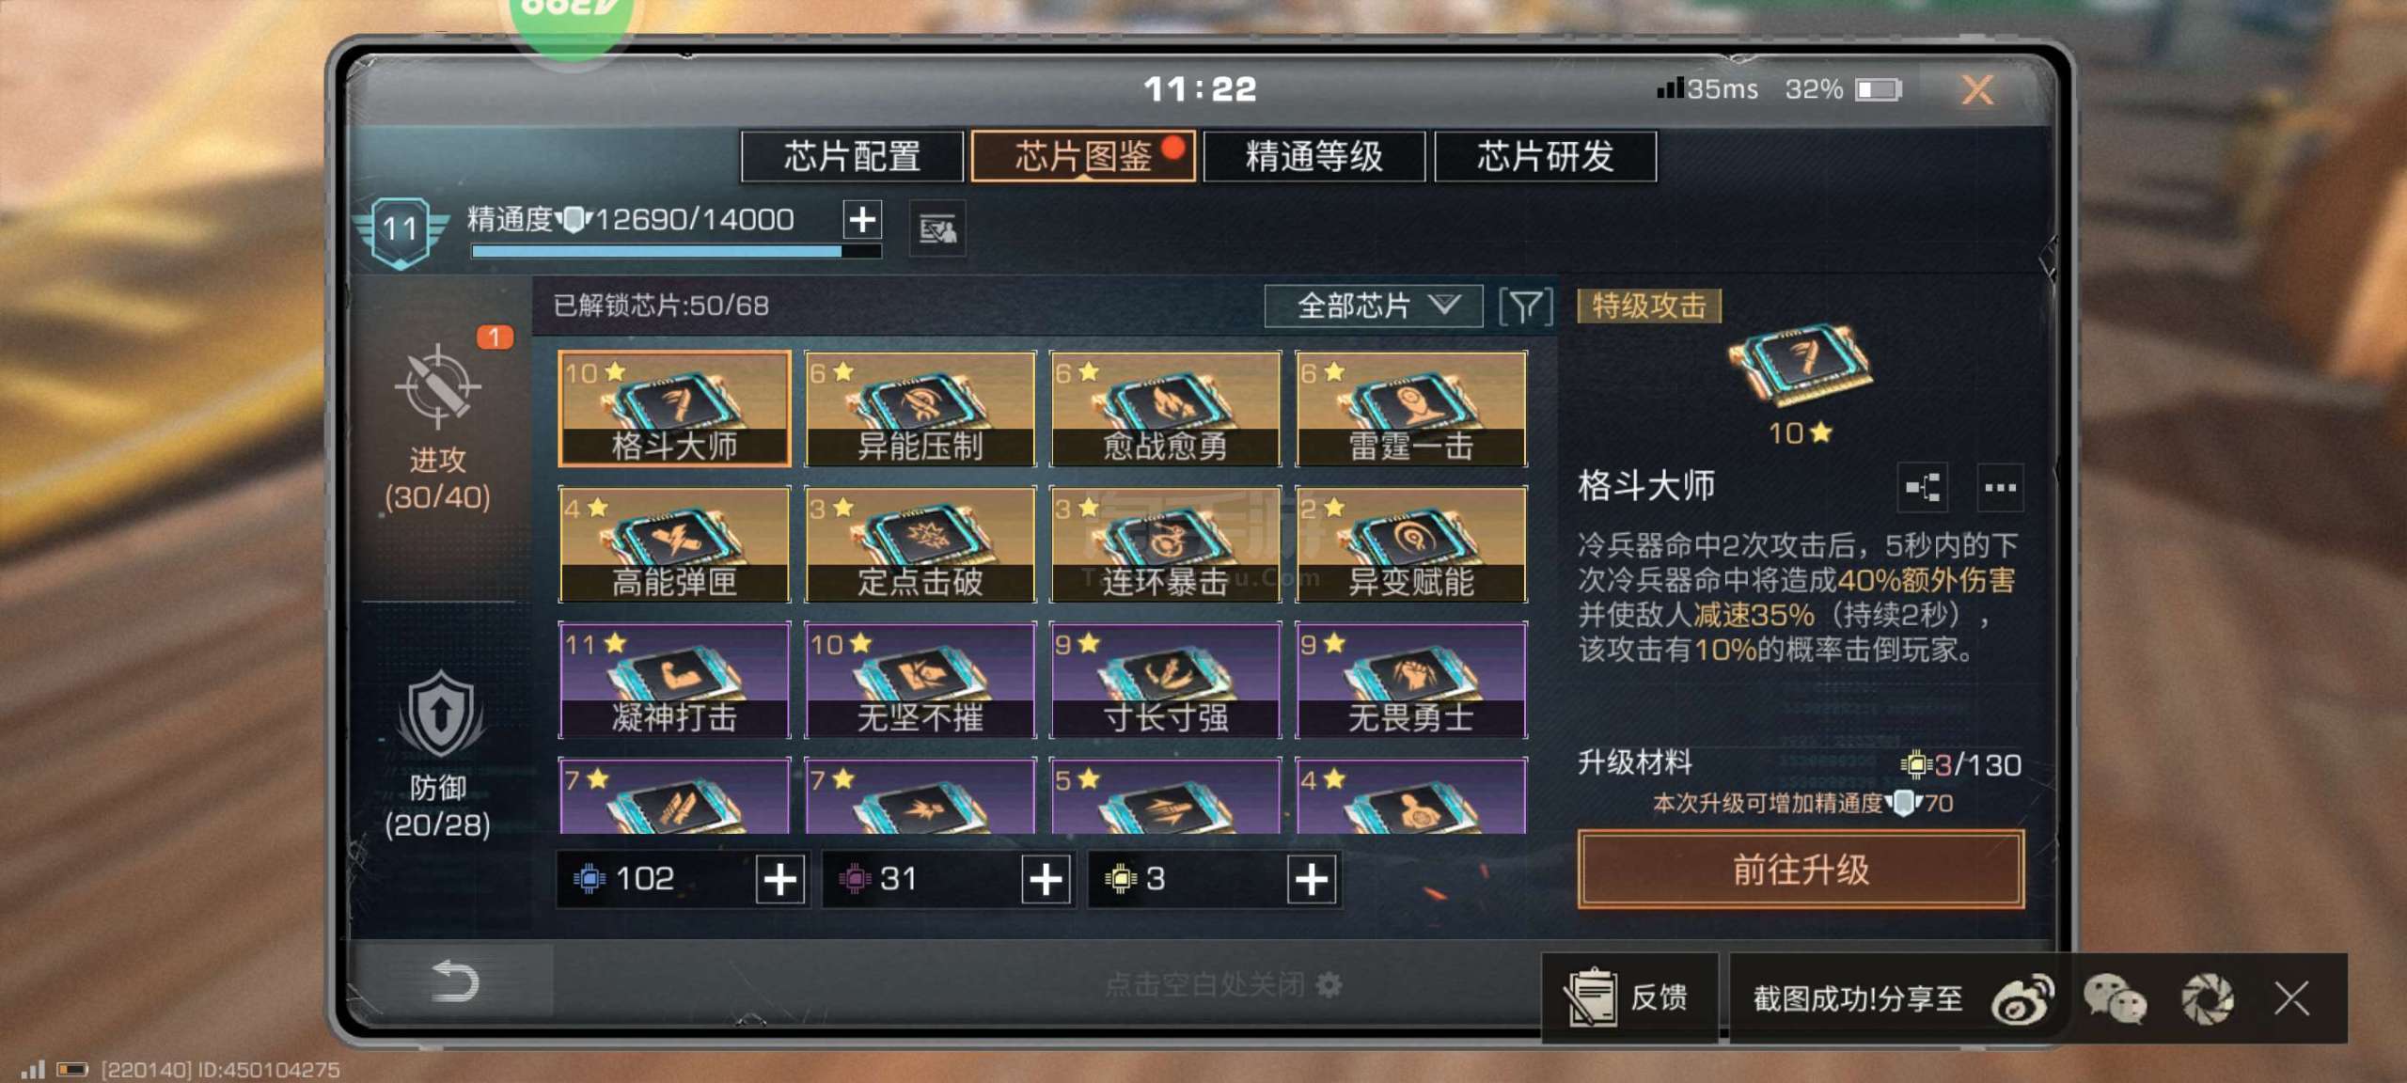This screenshot has width=2407, height=1083.
Task: Open the funnel filter icon
Action: click(1525, 306)
